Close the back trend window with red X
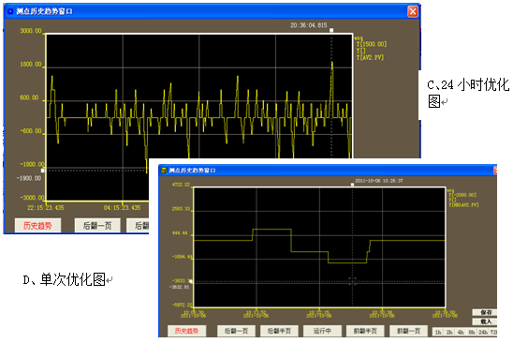The image size is (513, 343). [413, 11]
